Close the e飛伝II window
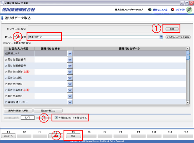 (191, 3)
